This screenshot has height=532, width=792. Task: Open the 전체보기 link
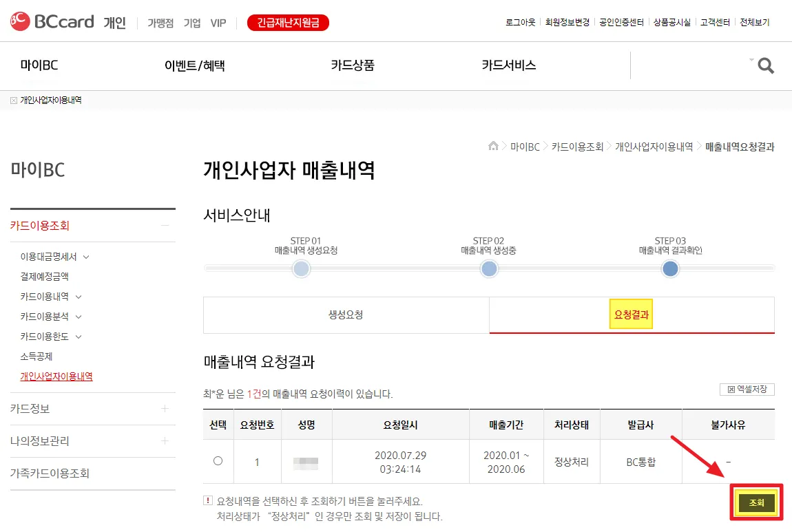click(x=755, y=22)
